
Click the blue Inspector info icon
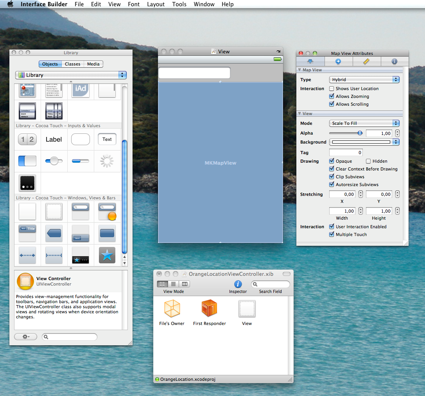click(238, 284)
